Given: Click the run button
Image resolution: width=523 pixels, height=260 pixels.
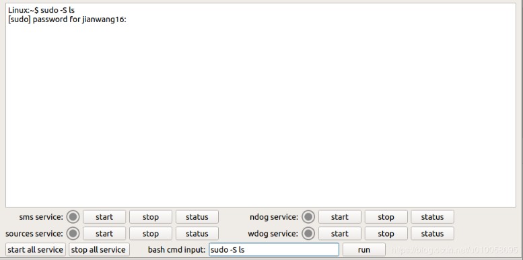Looking at the screenshot, I should point(364,250).
